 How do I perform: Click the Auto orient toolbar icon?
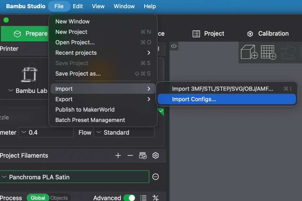point(288,52)
